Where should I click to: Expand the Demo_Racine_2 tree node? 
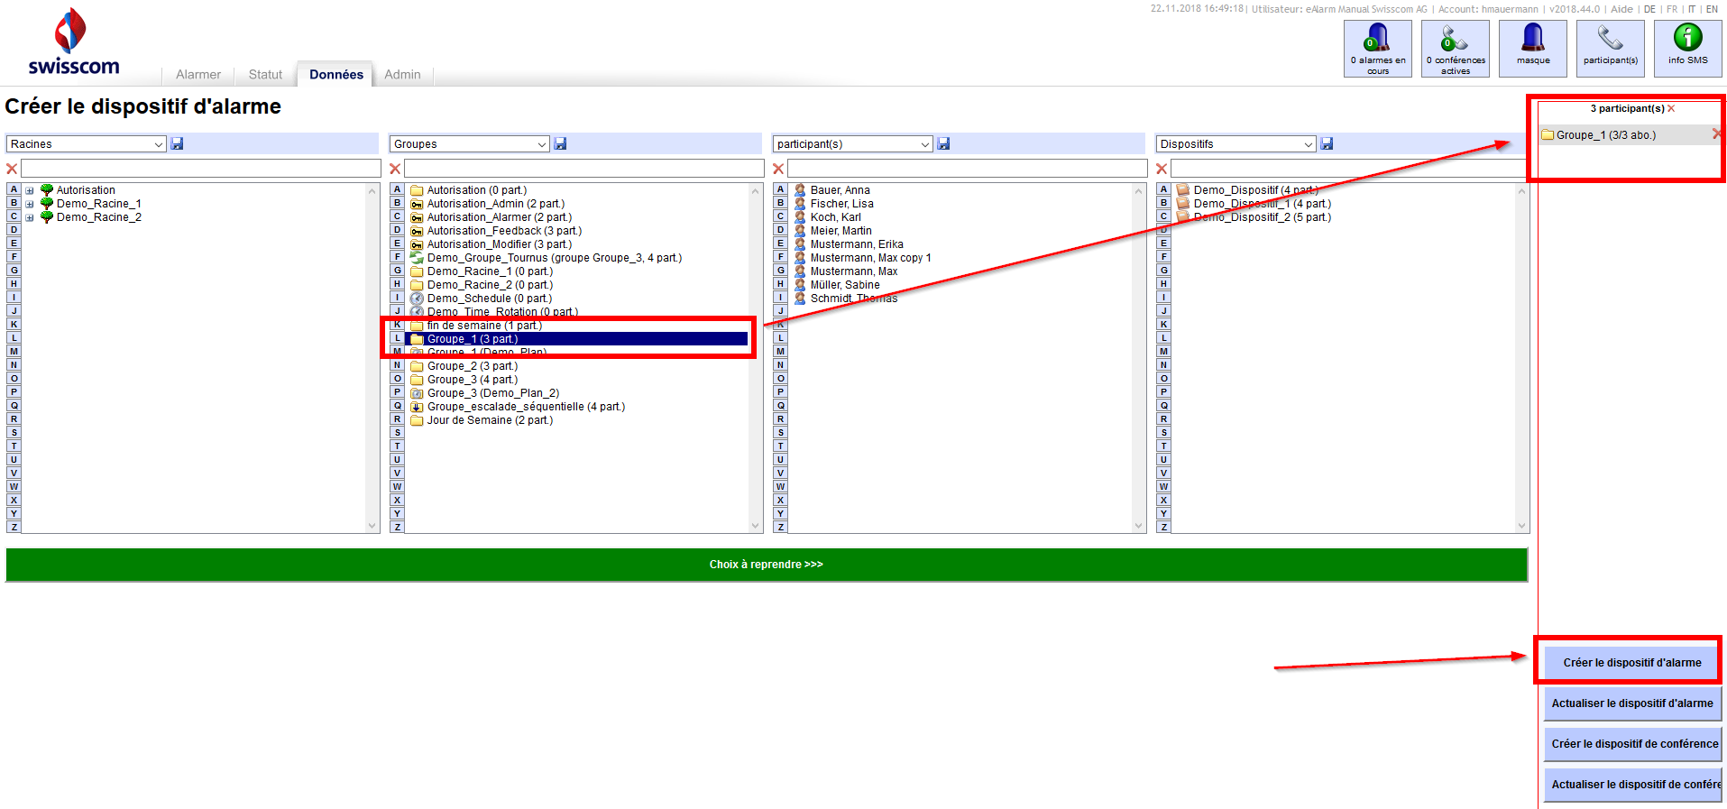tap(30, 218)
